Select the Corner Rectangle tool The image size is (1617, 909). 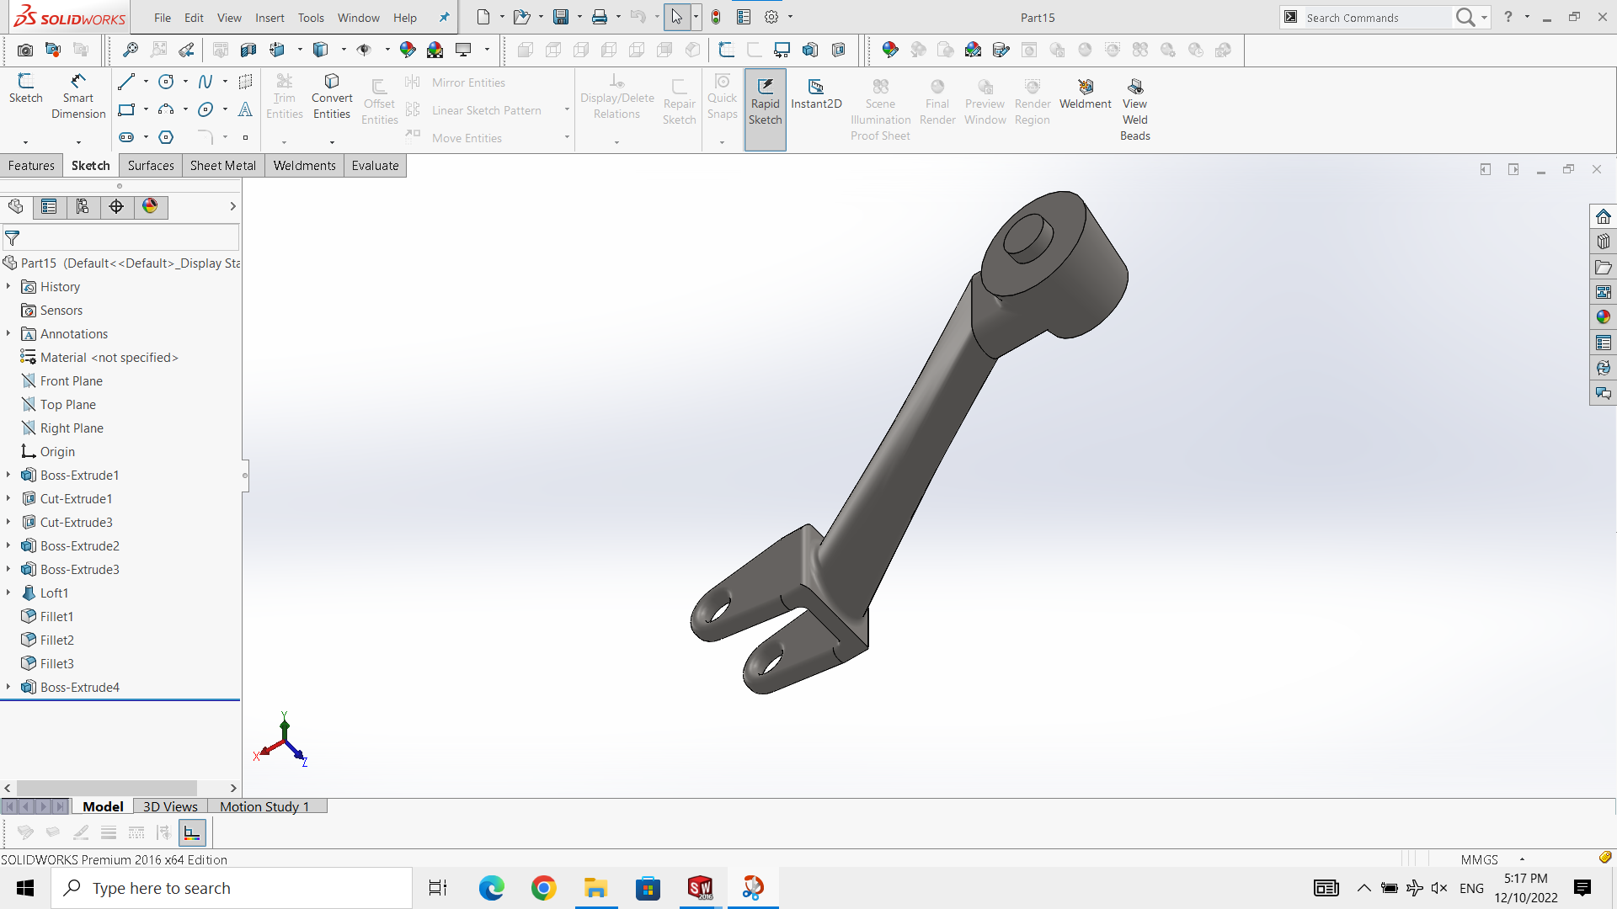click(x=126, y=109)
